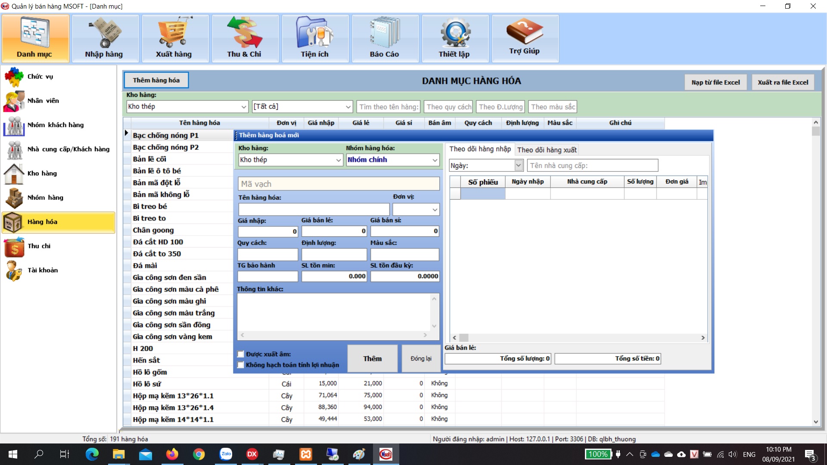Open Windows Start menu
This screenshot has height=465, width=827.
pos(13,454)
